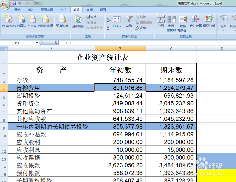Sort ascending A to Z

pyautogui.click(x=109, y=20)
